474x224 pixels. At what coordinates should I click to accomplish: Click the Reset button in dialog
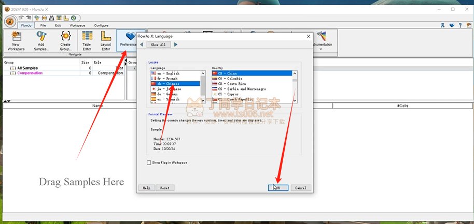click(165, 188)
